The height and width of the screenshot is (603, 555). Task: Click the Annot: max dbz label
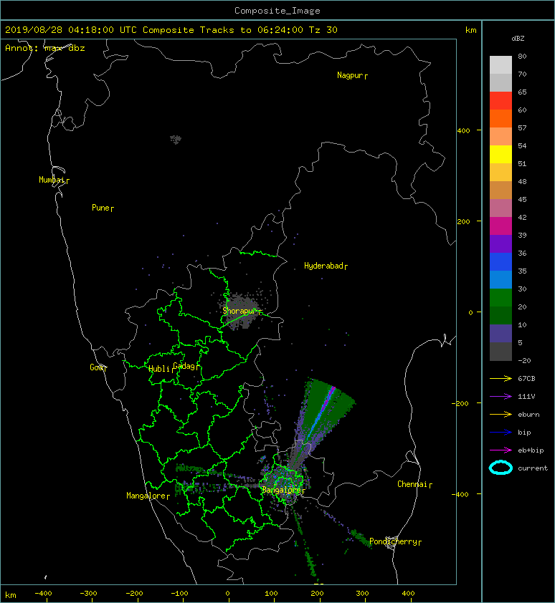click(45, 48)
